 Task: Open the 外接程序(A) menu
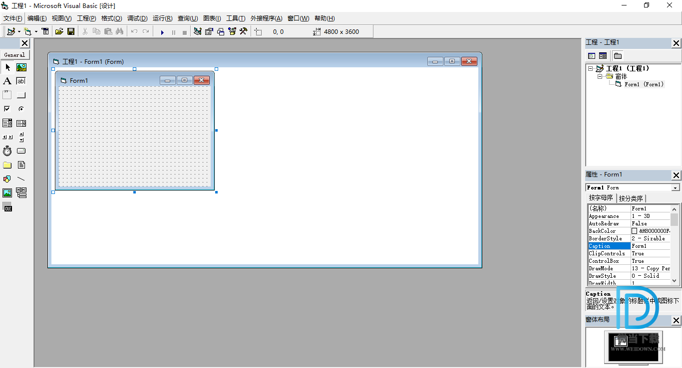[x=266, y=18]
